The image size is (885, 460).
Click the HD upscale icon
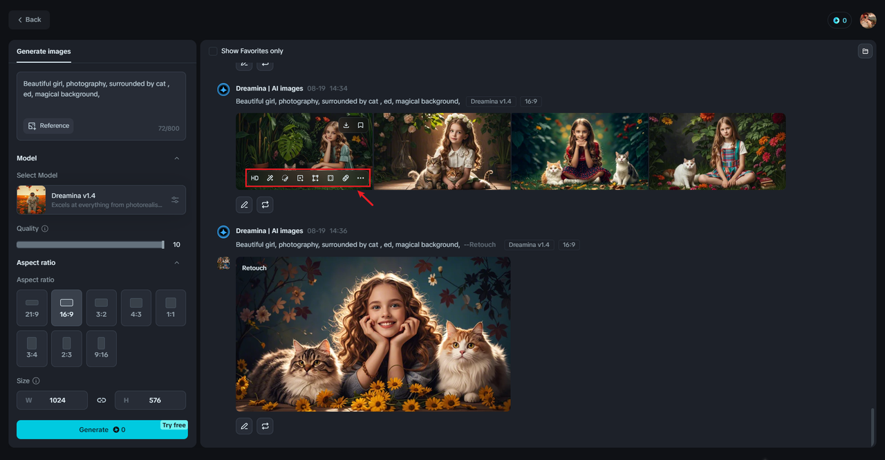pos(255,178)
